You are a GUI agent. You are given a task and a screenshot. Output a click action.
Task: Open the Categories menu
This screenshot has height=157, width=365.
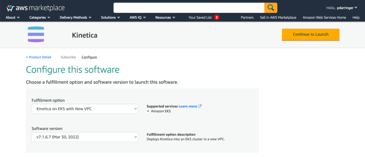[x=39, y=17]
